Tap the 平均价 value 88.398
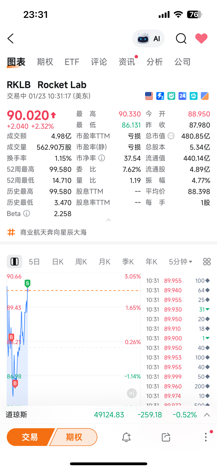The height and width of the screenshot is (470, 217). tap(199, 191)
